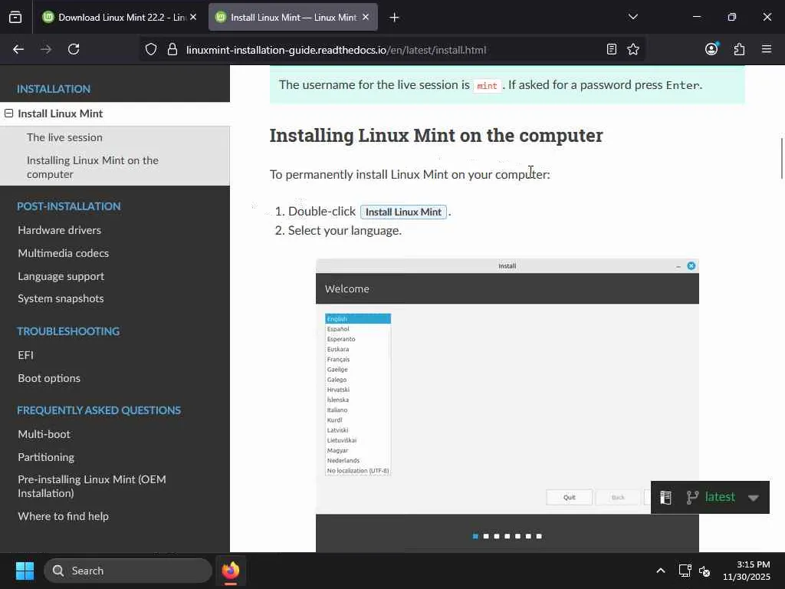The height and width of the screenshot is (589, 785).
Task: Expand the latest version dropdown arrow
Action: click(x=754, y=498)
